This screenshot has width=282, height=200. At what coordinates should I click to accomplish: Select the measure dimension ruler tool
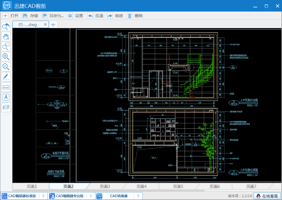tap(6, 87)
